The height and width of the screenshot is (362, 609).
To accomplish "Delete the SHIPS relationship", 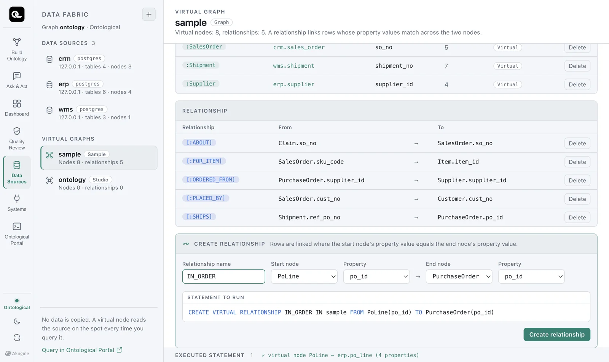I will [577, 218].
